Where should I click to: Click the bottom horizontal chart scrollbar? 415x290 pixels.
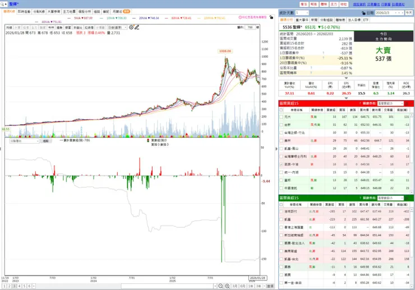[167, 286]
